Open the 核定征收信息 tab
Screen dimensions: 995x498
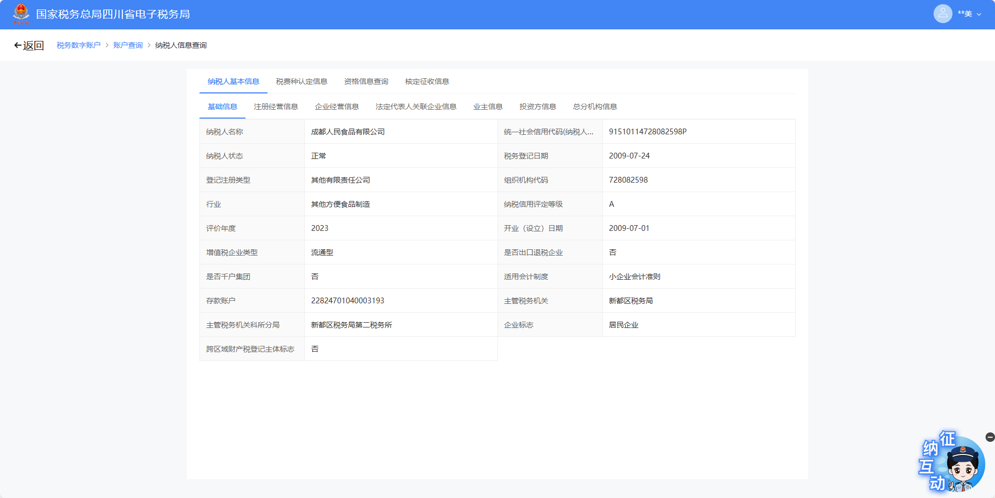click(427, 81)
